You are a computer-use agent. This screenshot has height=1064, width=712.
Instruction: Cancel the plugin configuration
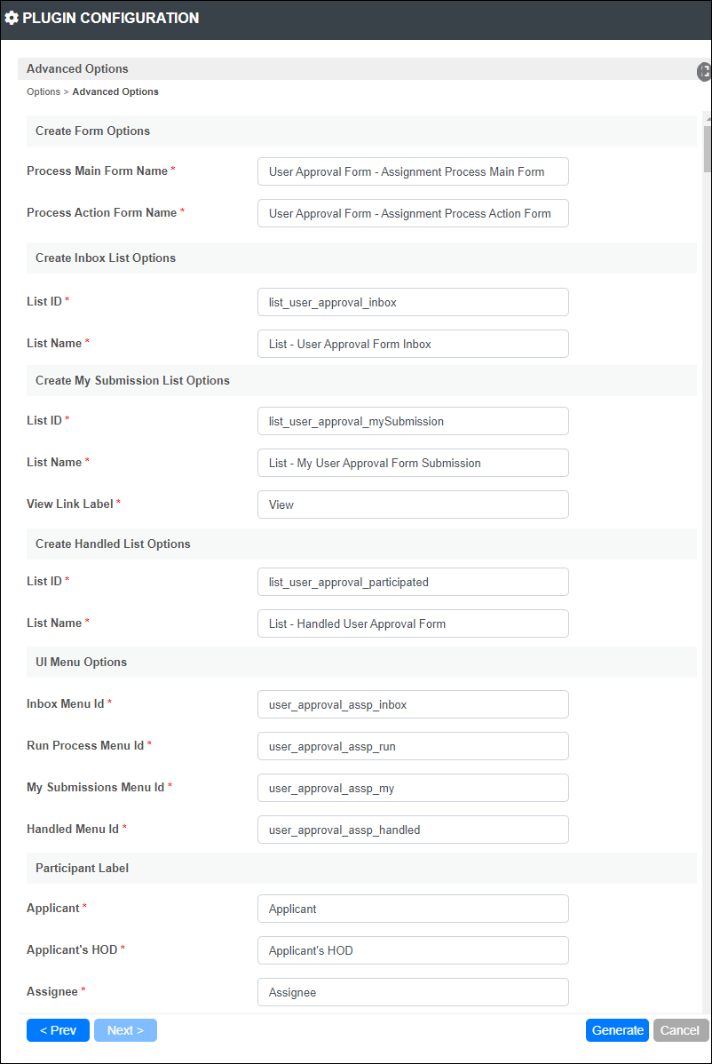point(680,1030)
